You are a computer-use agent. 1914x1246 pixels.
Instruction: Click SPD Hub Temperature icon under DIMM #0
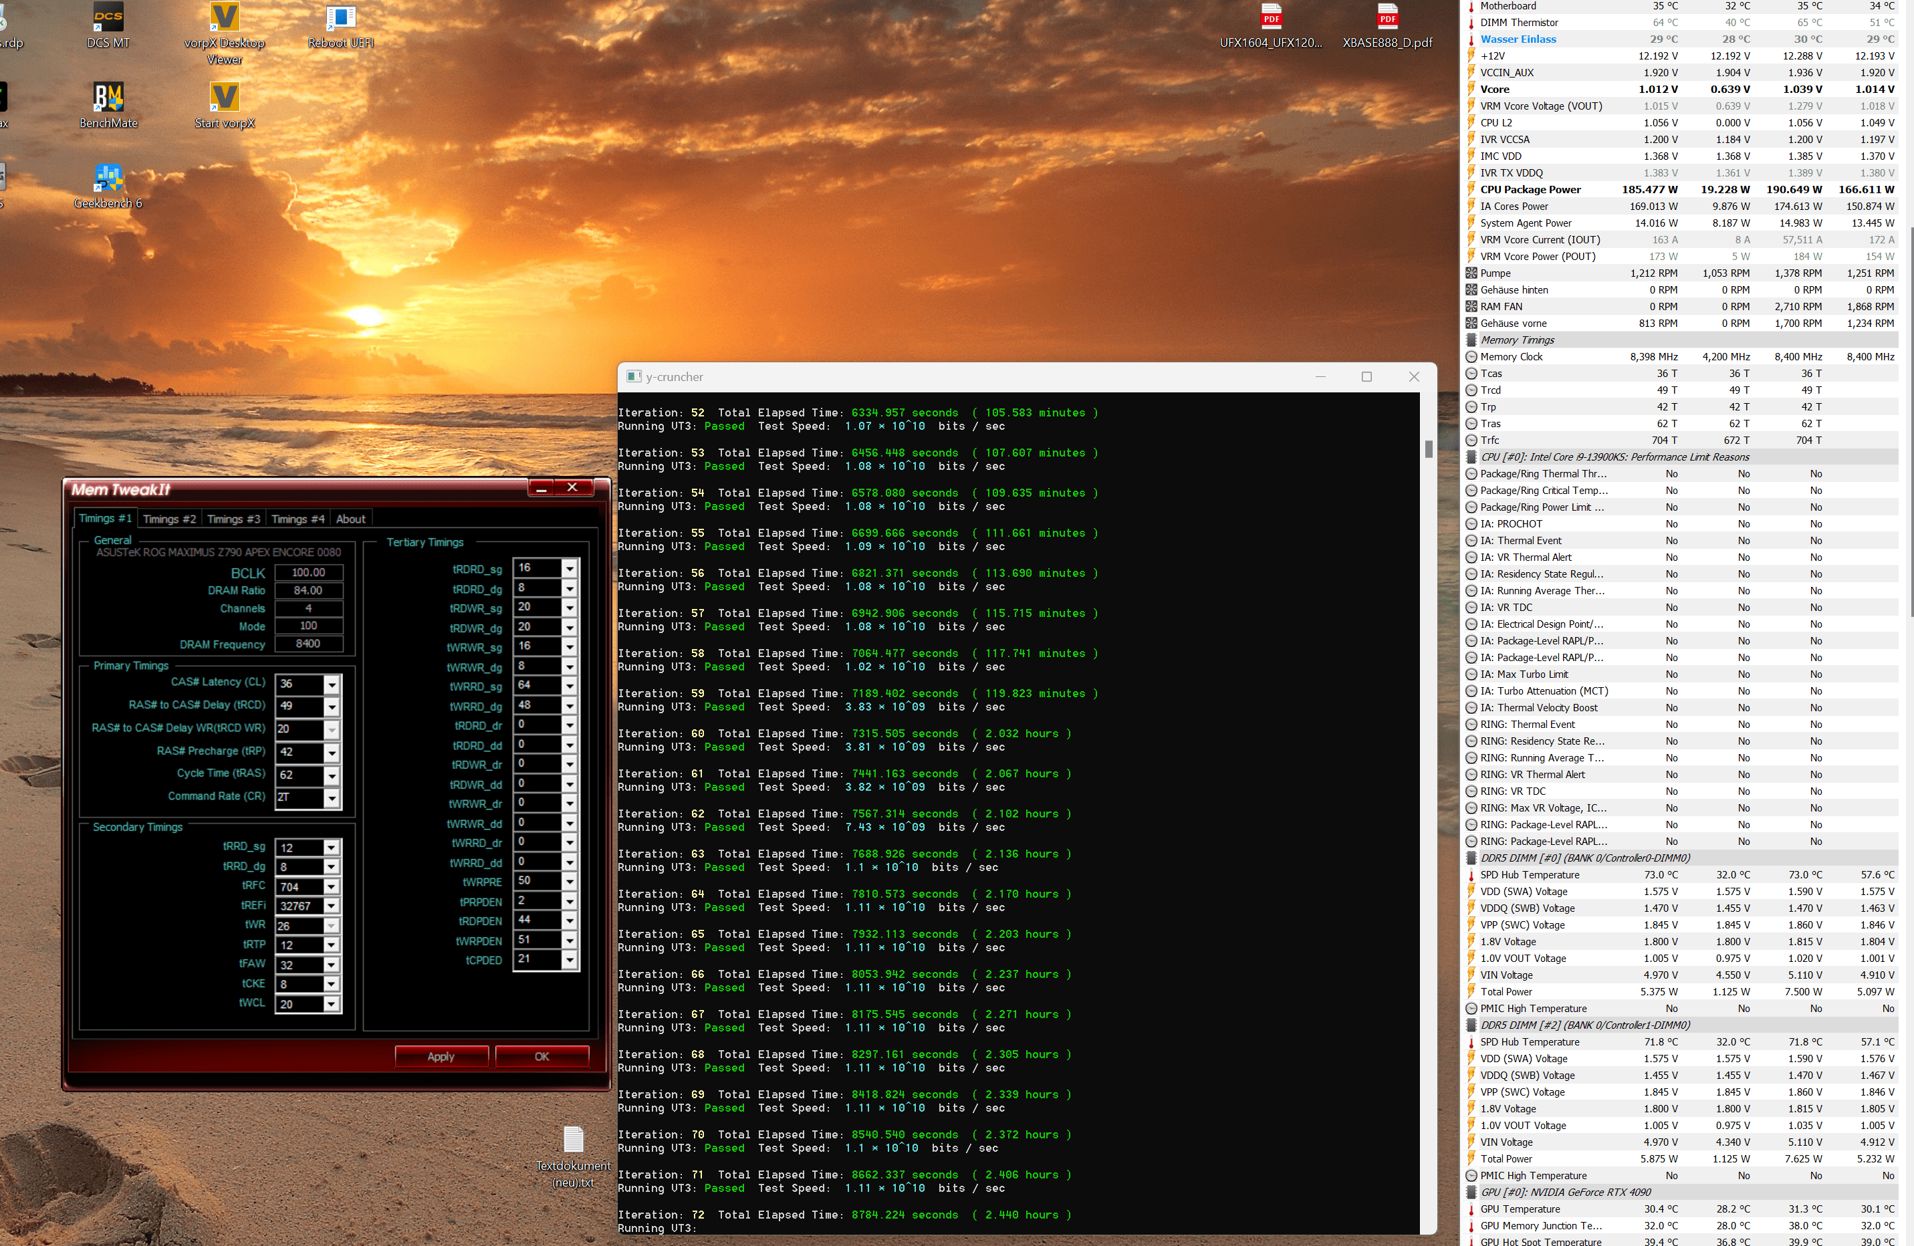pos(1471,874)
